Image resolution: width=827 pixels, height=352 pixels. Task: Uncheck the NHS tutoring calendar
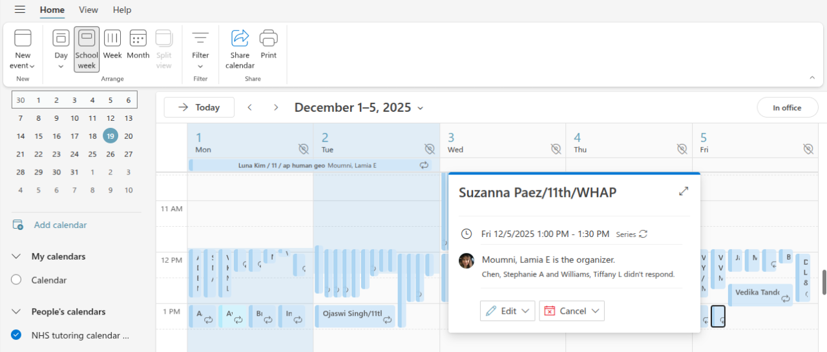pos(16,335)
